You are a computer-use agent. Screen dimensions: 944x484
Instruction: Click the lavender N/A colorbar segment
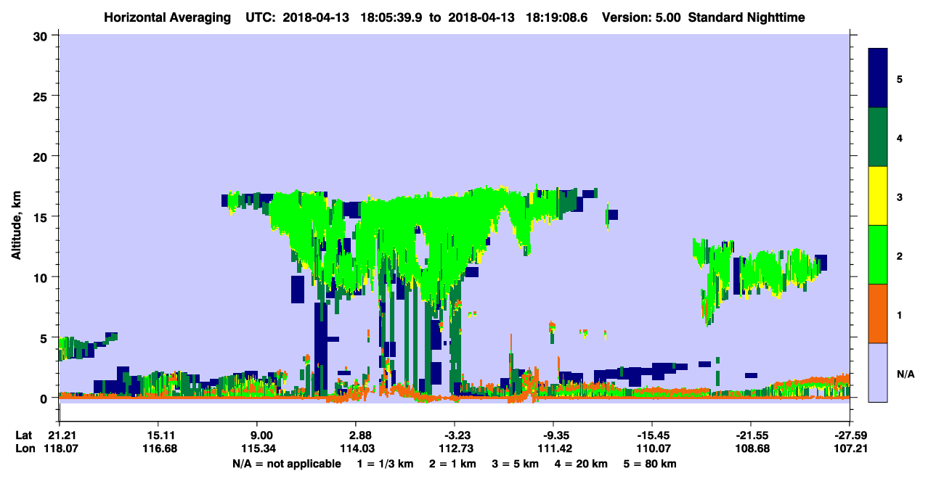pos(878,372)
